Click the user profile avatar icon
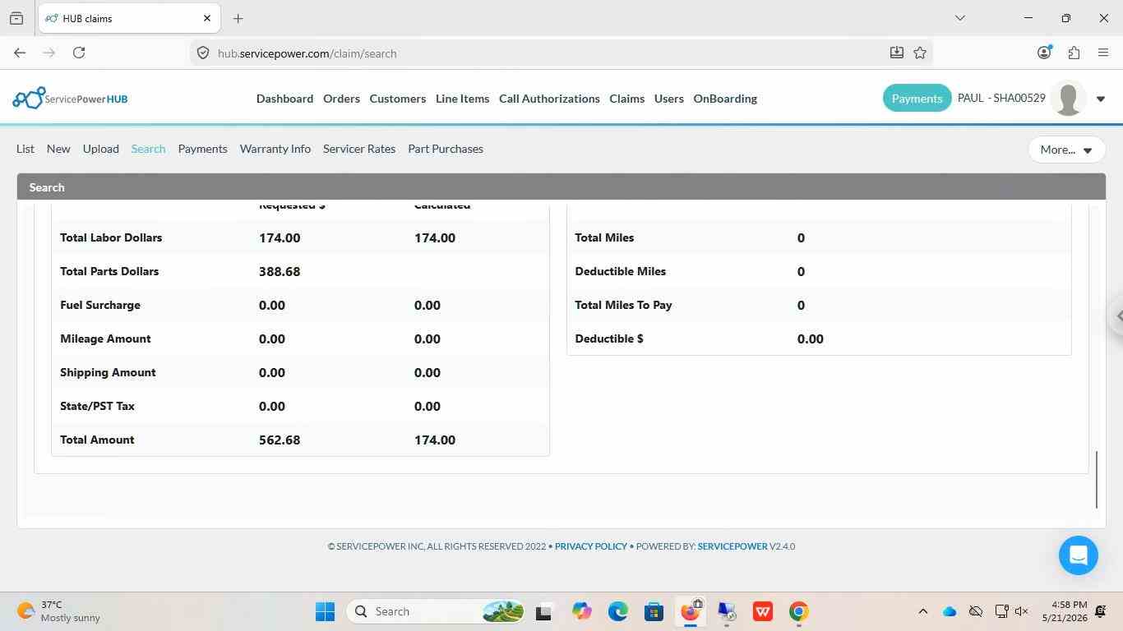This screenshot has width=1123, height=631. [x=1068, y=99]
